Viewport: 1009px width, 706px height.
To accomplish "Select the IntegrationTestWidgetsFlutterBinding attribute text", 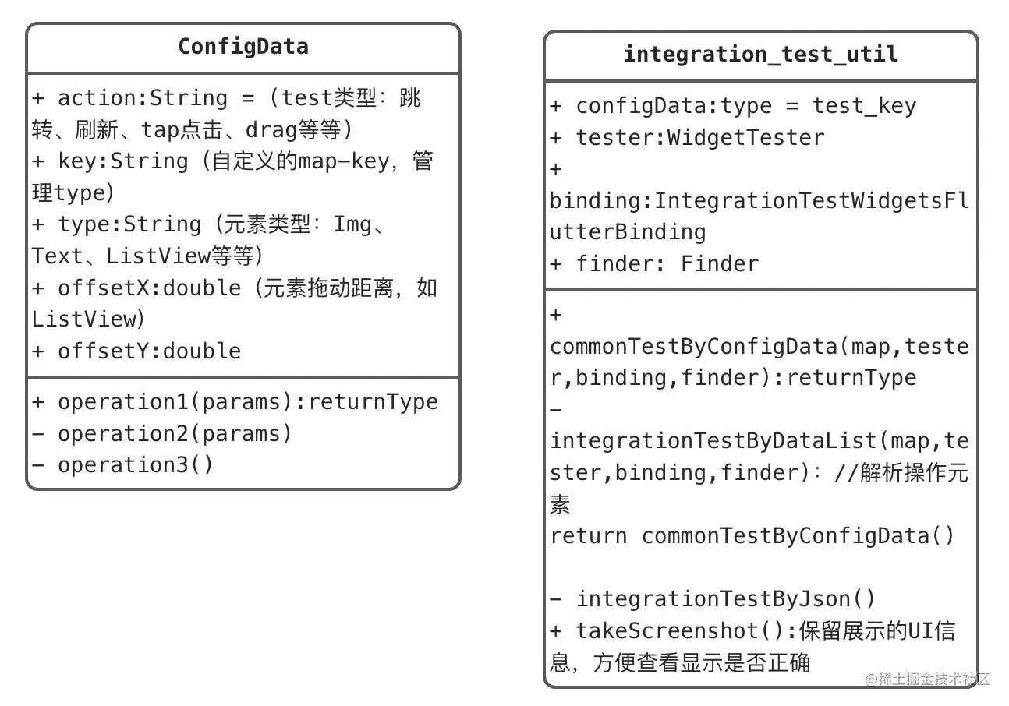I will pos(759,216).
